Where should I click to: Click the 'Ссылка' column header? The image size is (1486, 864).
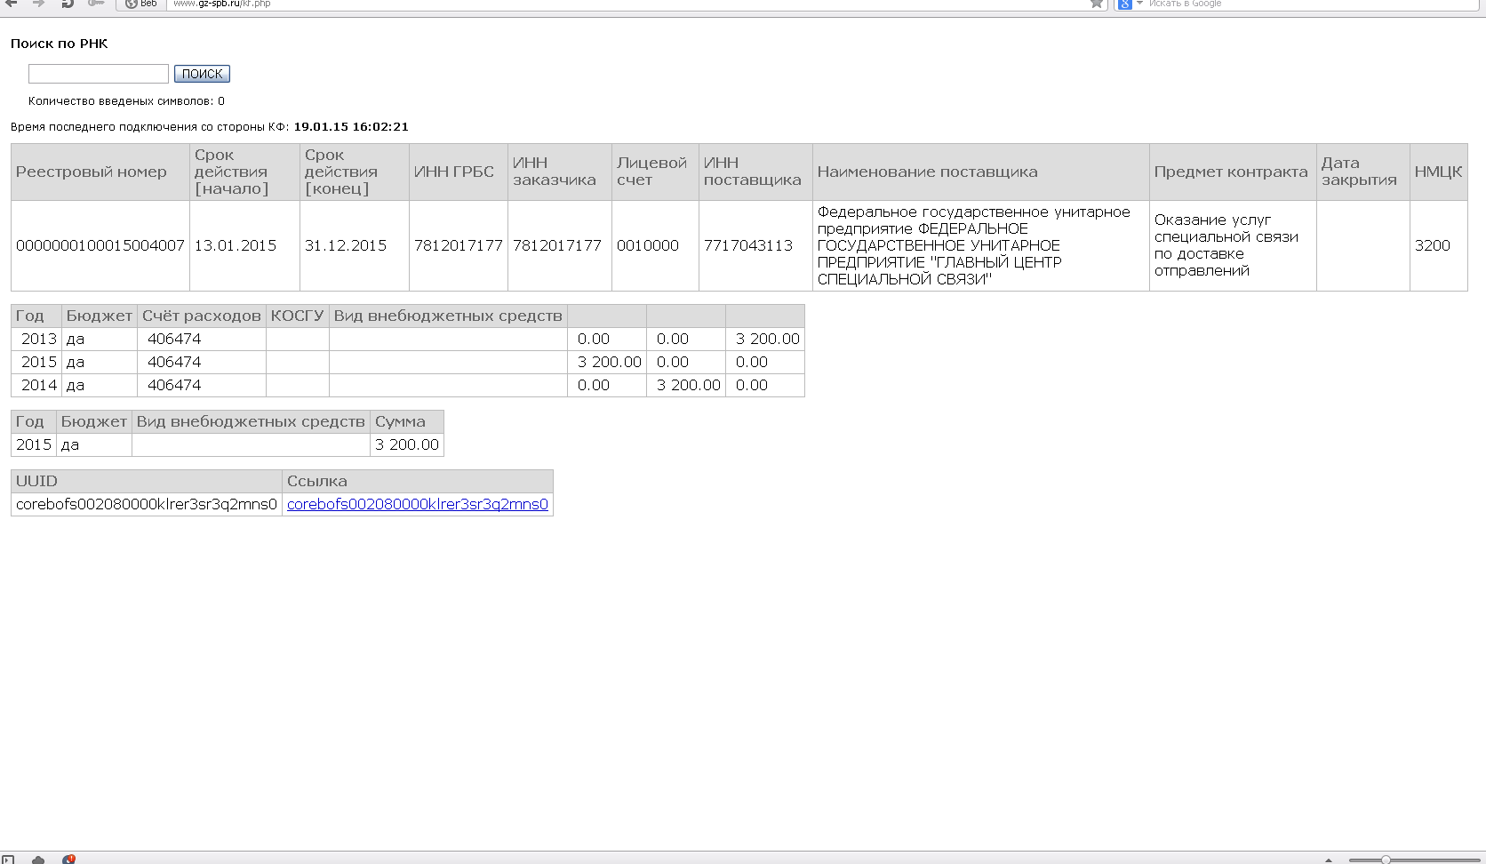point(418,481)
